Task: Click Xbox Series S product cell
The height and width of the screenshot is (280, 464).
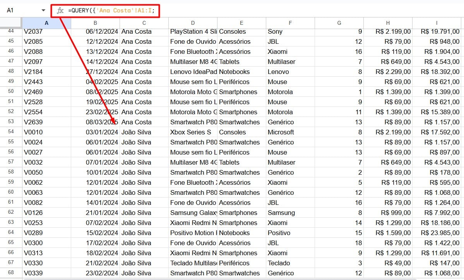Action: click(193, 132)
